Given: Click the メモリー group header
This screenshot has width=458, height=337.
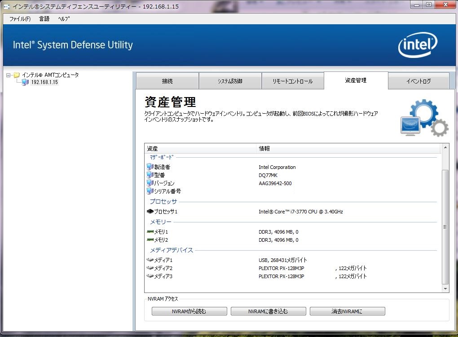Looking at the screenshot, I should (161, 222).
